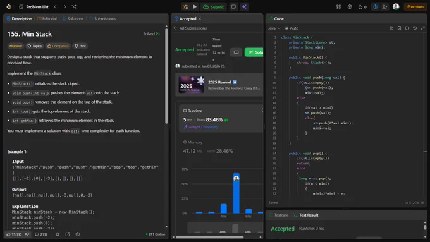Launch the AI sparkle assistant icon
This screenshot has height=242, width=430.
244,7
